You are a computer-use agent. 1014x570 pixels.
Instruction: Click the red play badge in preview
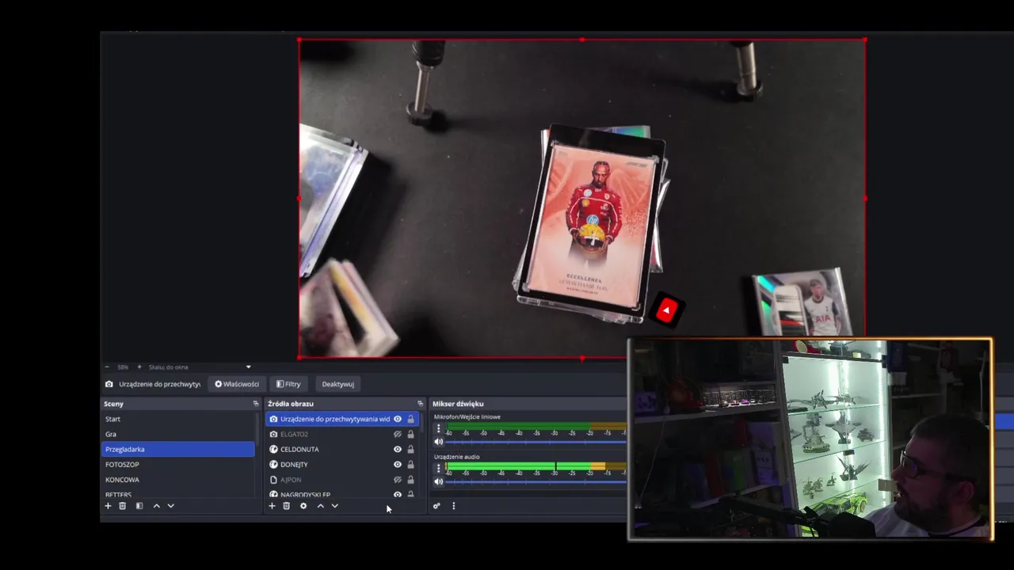pos(666,310)
